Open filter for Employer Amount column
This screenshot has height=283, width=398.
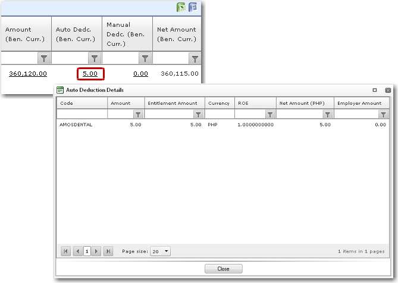coord(384,114)
